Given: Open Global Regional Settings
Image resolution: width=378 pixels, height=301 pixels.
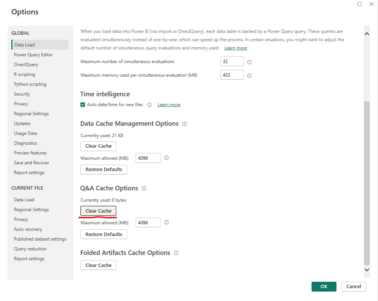Looking at the screenshot, I should (x=31, y=114).
